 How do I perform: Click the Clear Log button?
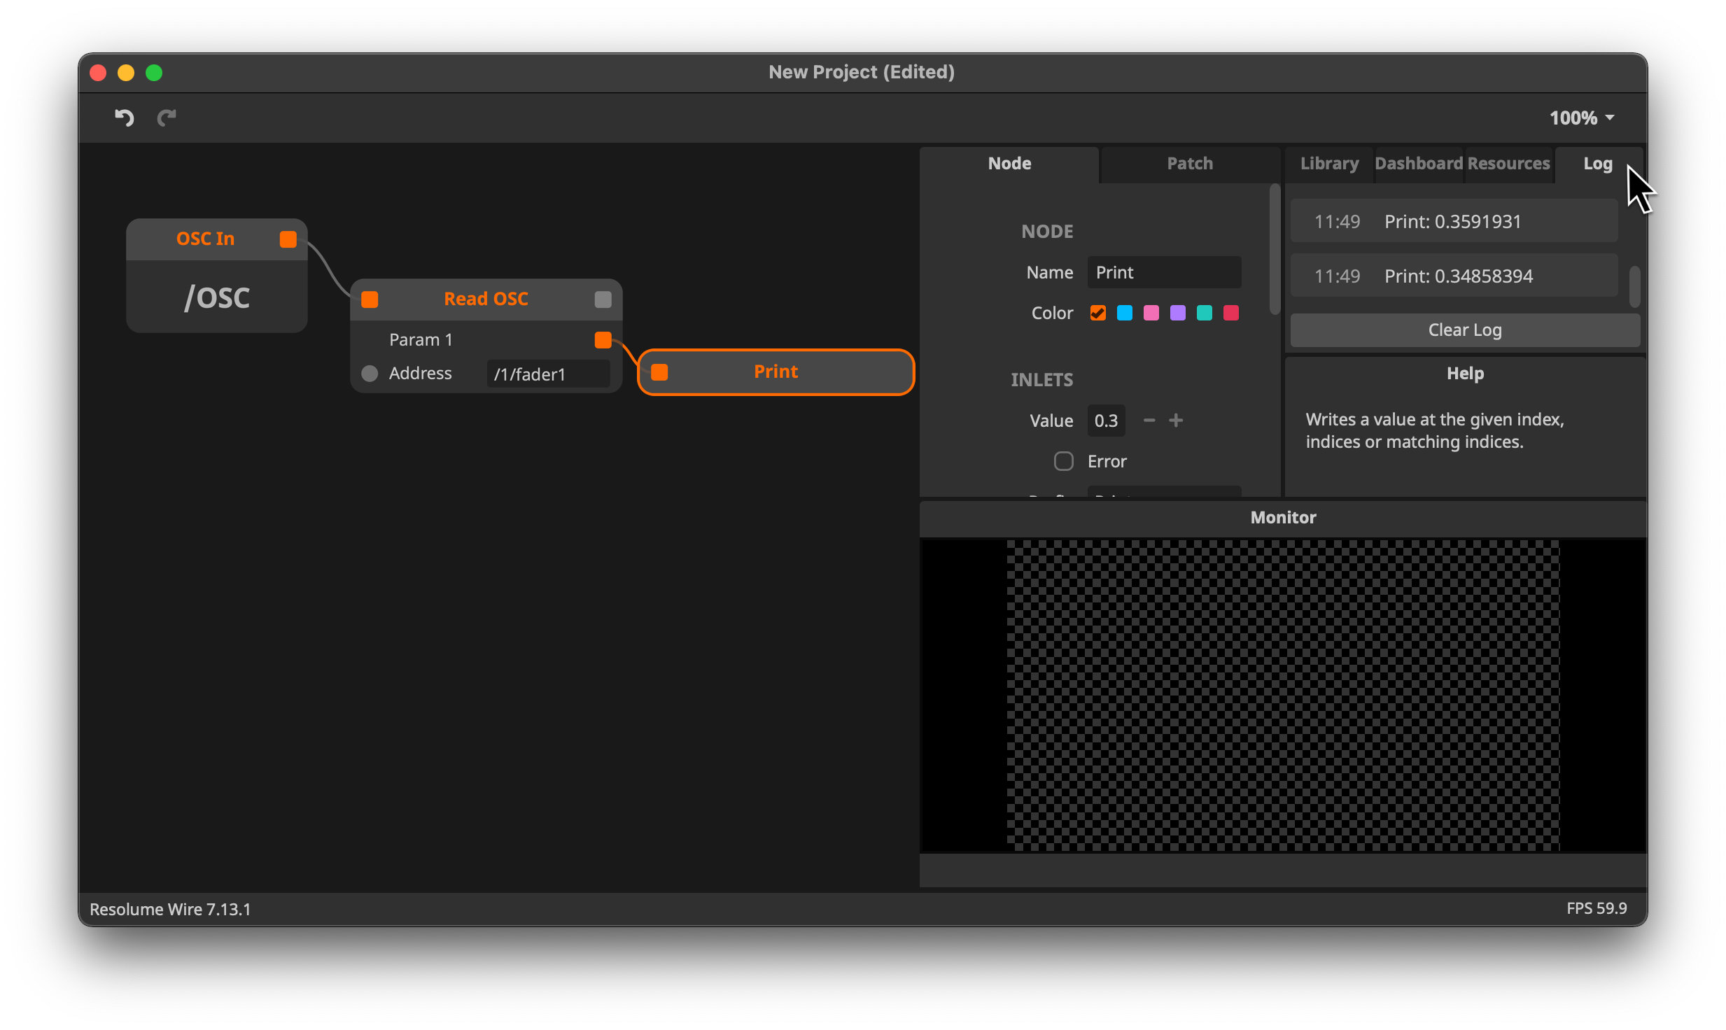point(1464,330)
